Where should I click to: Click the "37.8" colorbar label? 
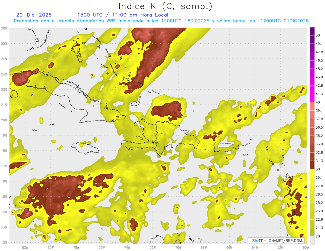point(319,119)
